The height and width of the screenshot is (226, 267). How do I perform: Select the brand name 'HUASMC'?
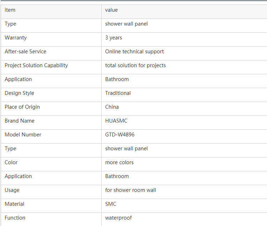coord(116,121)
